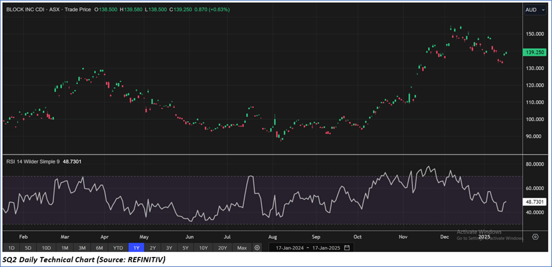
Task: Click the 2025 label on time axis
Action: pos(484,237)
